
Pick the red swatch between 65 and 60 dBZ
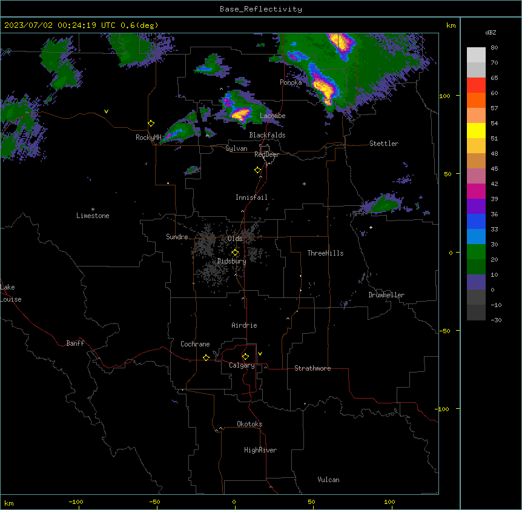476,85
